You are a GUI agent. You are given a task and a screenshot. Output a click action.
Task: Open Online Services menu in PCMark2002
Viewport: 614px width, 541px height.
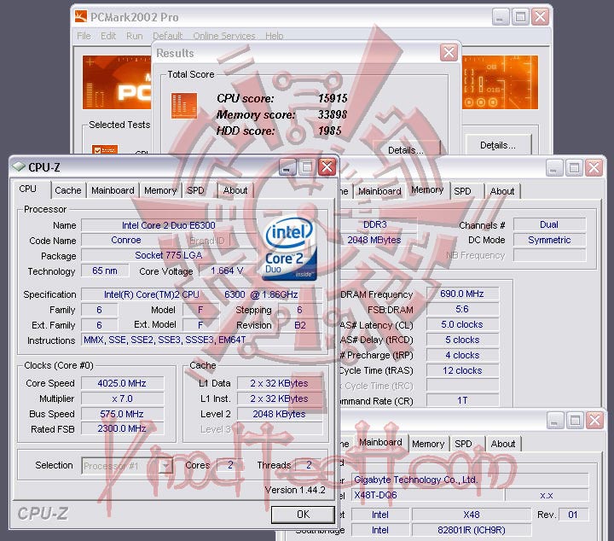tap(224, 36)
